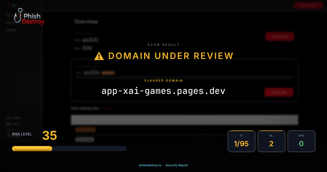The width and height of the screenshot is (327, 172).
Task: Toggle the orange badge next to esXAI
Action: (108, 73)
